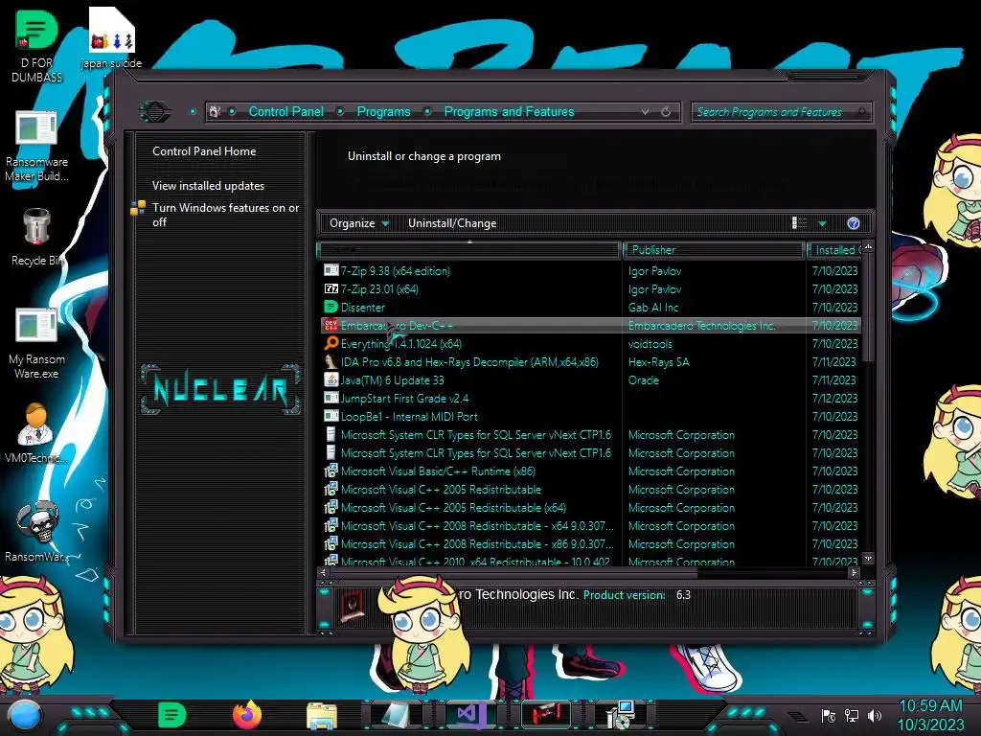
Task: Click the Gab AI Inc publisher cell
Action: pos(653,307)
